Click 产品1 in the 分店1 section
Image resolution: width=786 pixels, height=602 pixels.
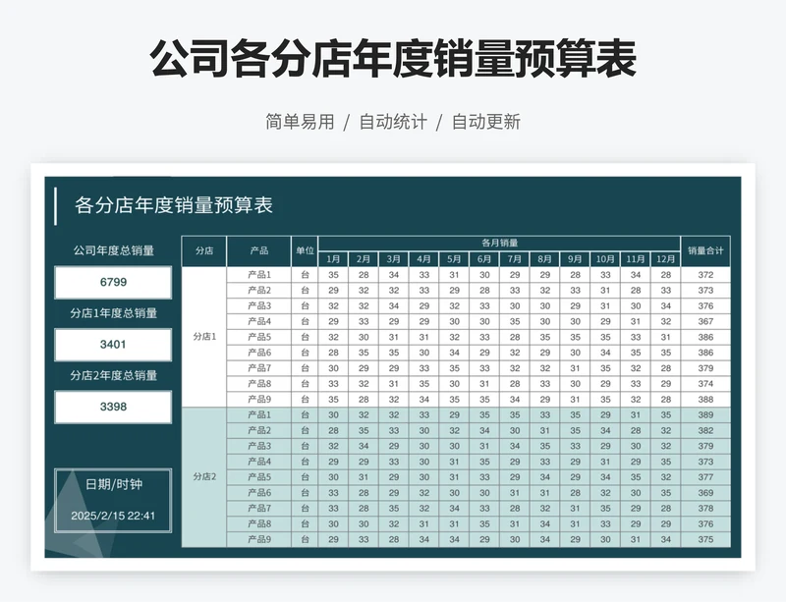click(259, 275)
